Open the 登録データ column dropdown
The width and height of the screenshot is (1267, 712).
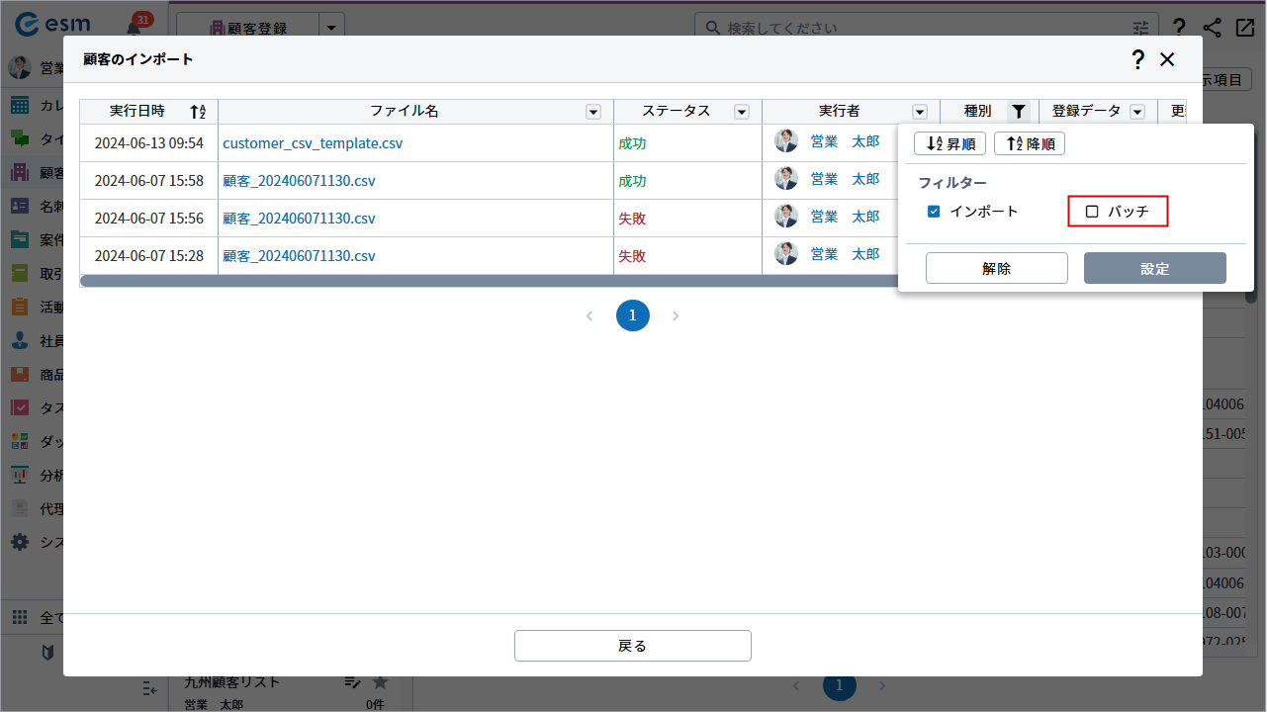[1137, 112]
